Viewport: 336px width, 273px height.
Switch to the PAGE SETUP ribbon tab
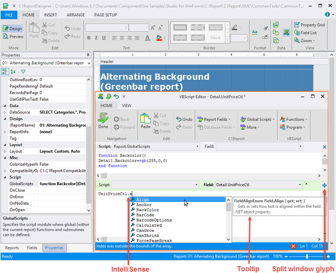[x=105, y=15]
